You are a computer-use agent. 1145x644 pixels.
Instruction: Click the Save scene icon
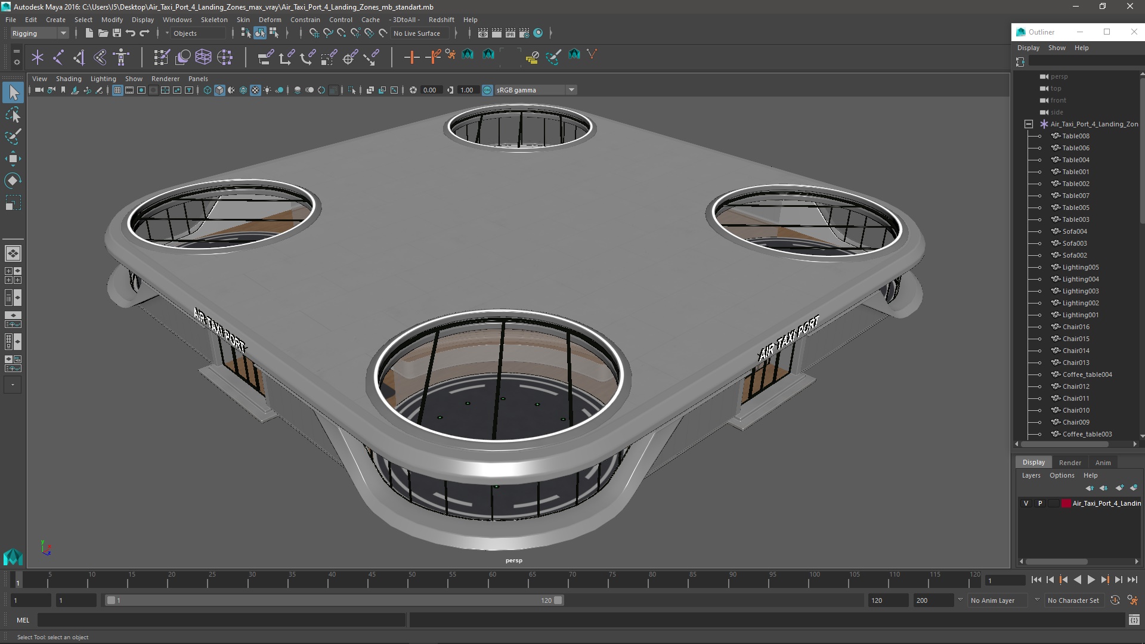(117, 33)
